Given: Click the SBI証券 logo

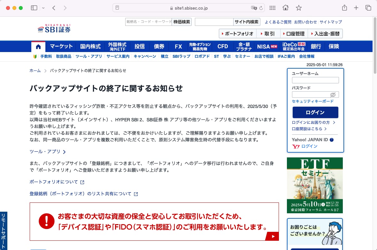Looking at the screenshot, I should click(x=54, y=29).
